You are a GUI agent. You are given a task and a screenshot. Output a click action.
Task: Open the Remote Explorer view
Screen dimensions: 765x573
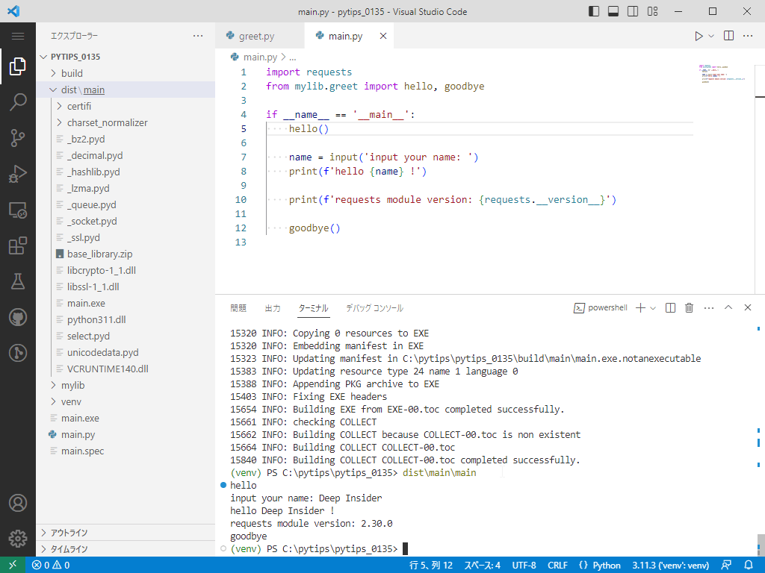(18, 210)
